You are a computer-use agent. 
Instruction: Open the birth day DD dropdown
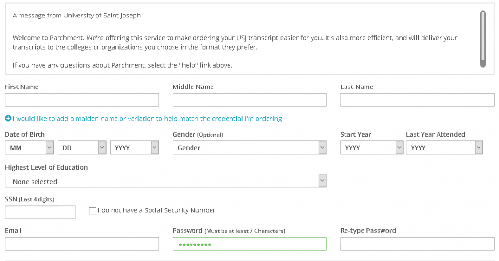pyautogui.click(x=82, y=148)
